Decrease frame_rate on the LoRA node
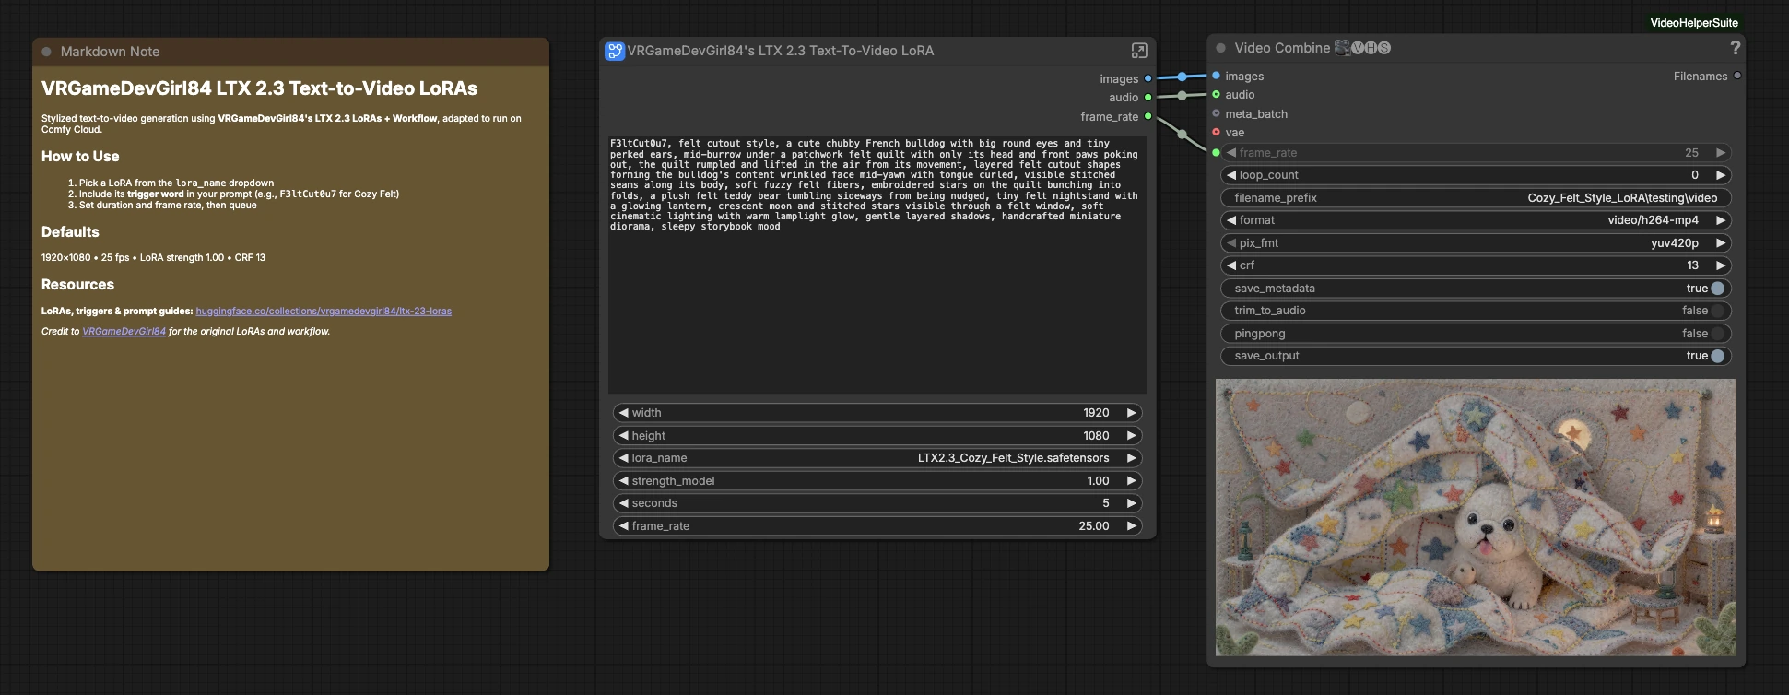Image resolution: width=1789 pixels, height=695 pixels. 624,525
